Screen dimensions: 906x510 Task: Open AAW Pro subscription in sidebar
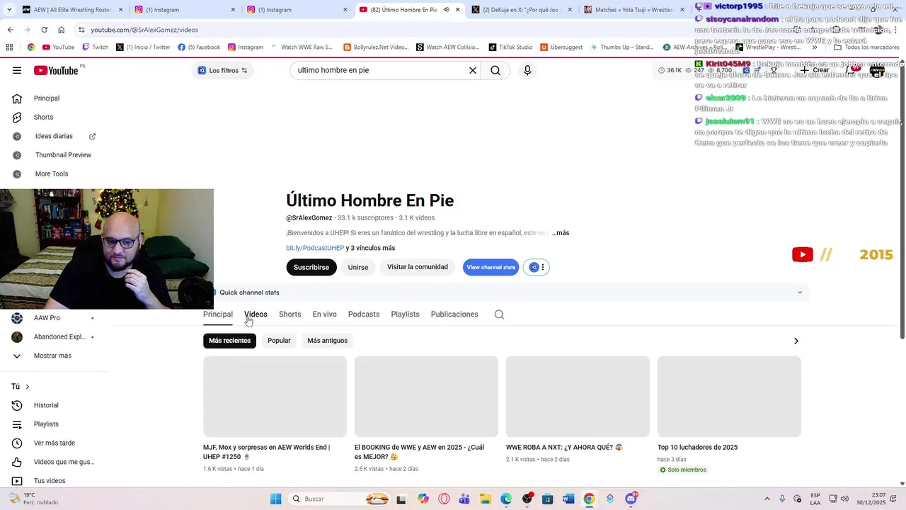53,318
